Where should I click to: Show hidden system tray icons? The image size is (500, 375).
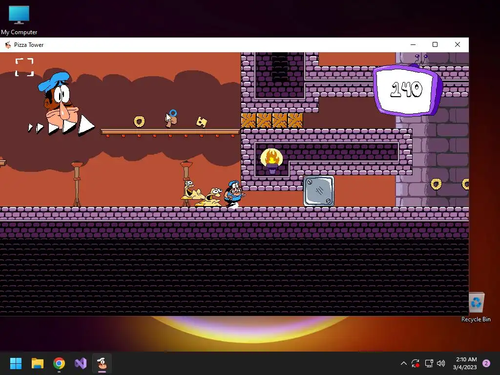[x=403, y=363]
